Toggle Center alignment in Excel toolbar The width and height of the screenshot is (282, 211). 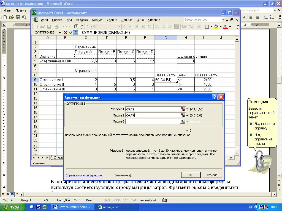(x=164, y=27)
